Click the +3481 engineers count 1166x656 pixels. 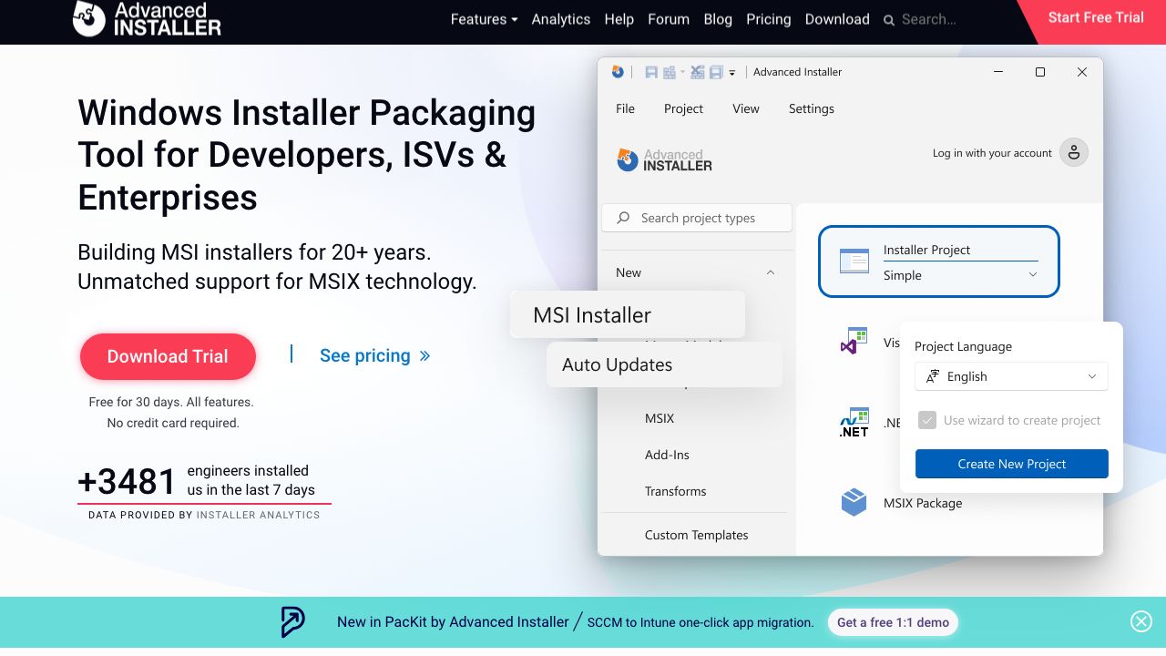(x=127, y=481)
